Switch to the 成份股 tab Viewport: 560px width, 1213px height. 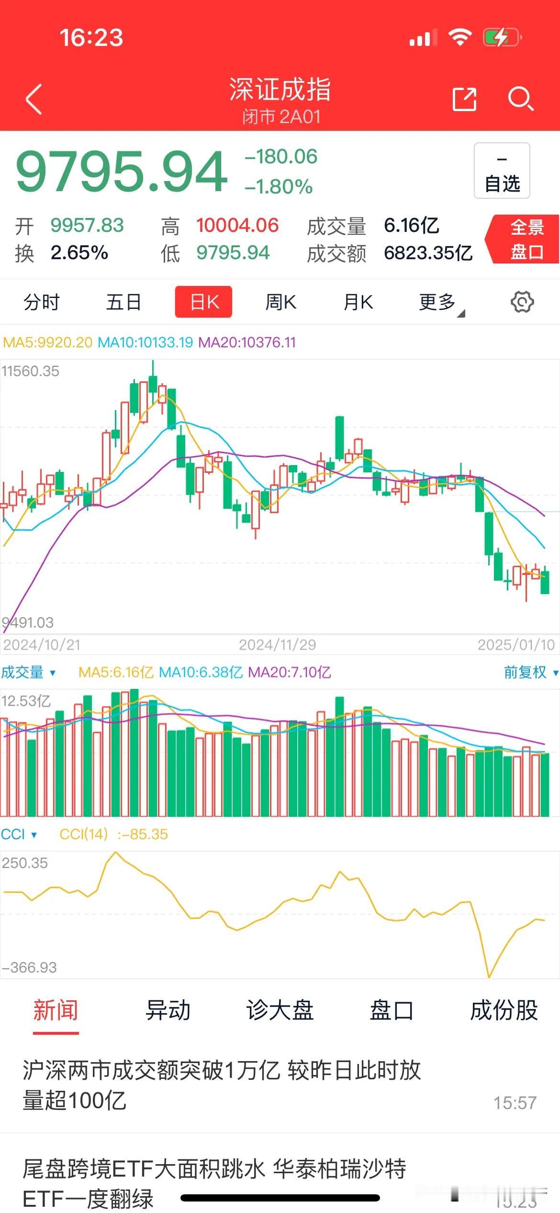[x=504, y=1010]
